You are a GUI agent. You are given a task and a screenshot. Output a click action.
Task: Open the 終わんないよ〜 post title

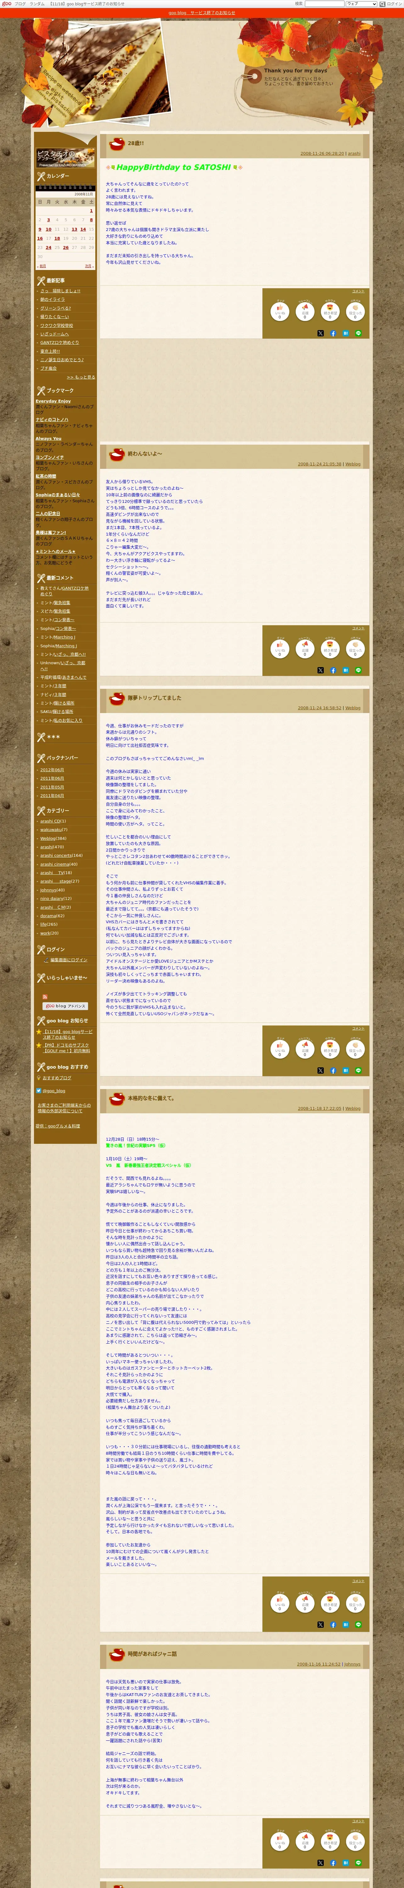click(x=145, y=454)
